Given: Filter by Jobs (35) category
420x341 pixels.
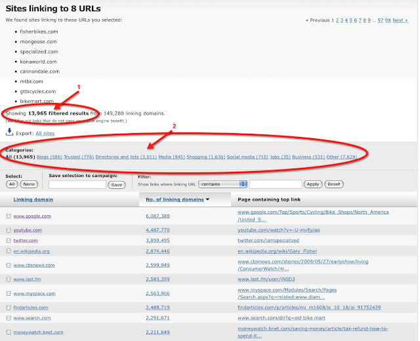Looking at the screenshot, I should (280, 157).
